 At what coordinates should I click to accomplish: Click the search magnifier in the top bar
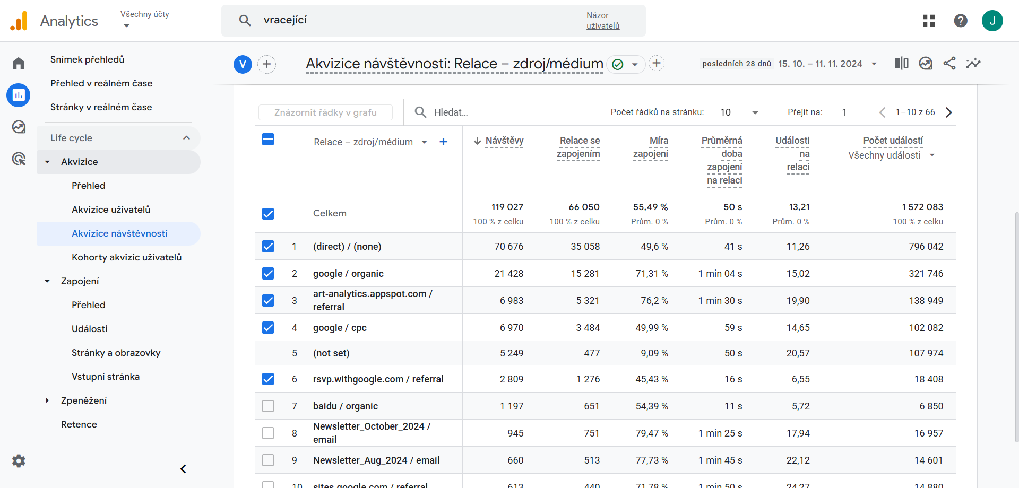coord(245,20)
